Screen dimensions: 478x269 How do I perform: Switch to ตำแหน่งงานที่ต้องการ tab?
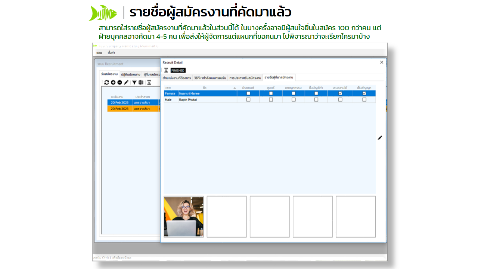[177, 78]
